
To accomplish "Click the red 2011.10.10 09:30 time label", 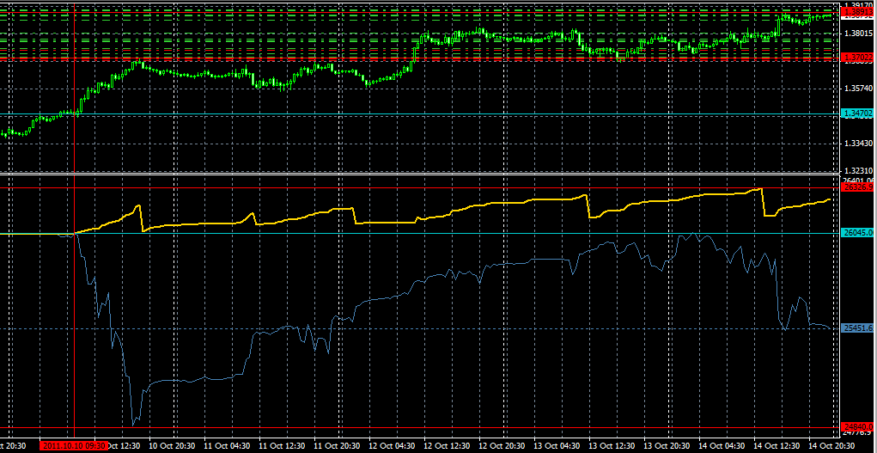I will (74, 446).
